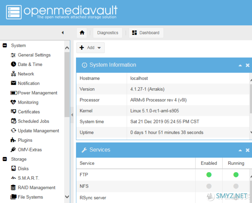The image size is (252, 203).
Task: Select Kernel value Linux 5.1.0-rc1-aml-s905
Action: tap(155, 111)
